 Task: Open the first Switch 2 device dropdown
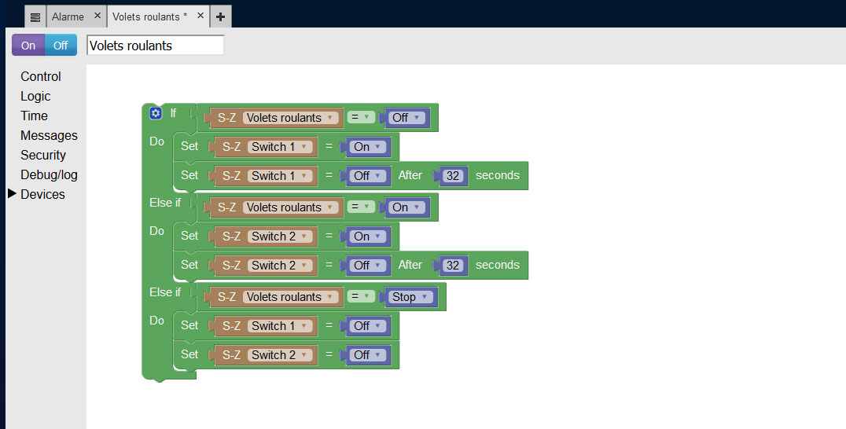tap(281, 236)
